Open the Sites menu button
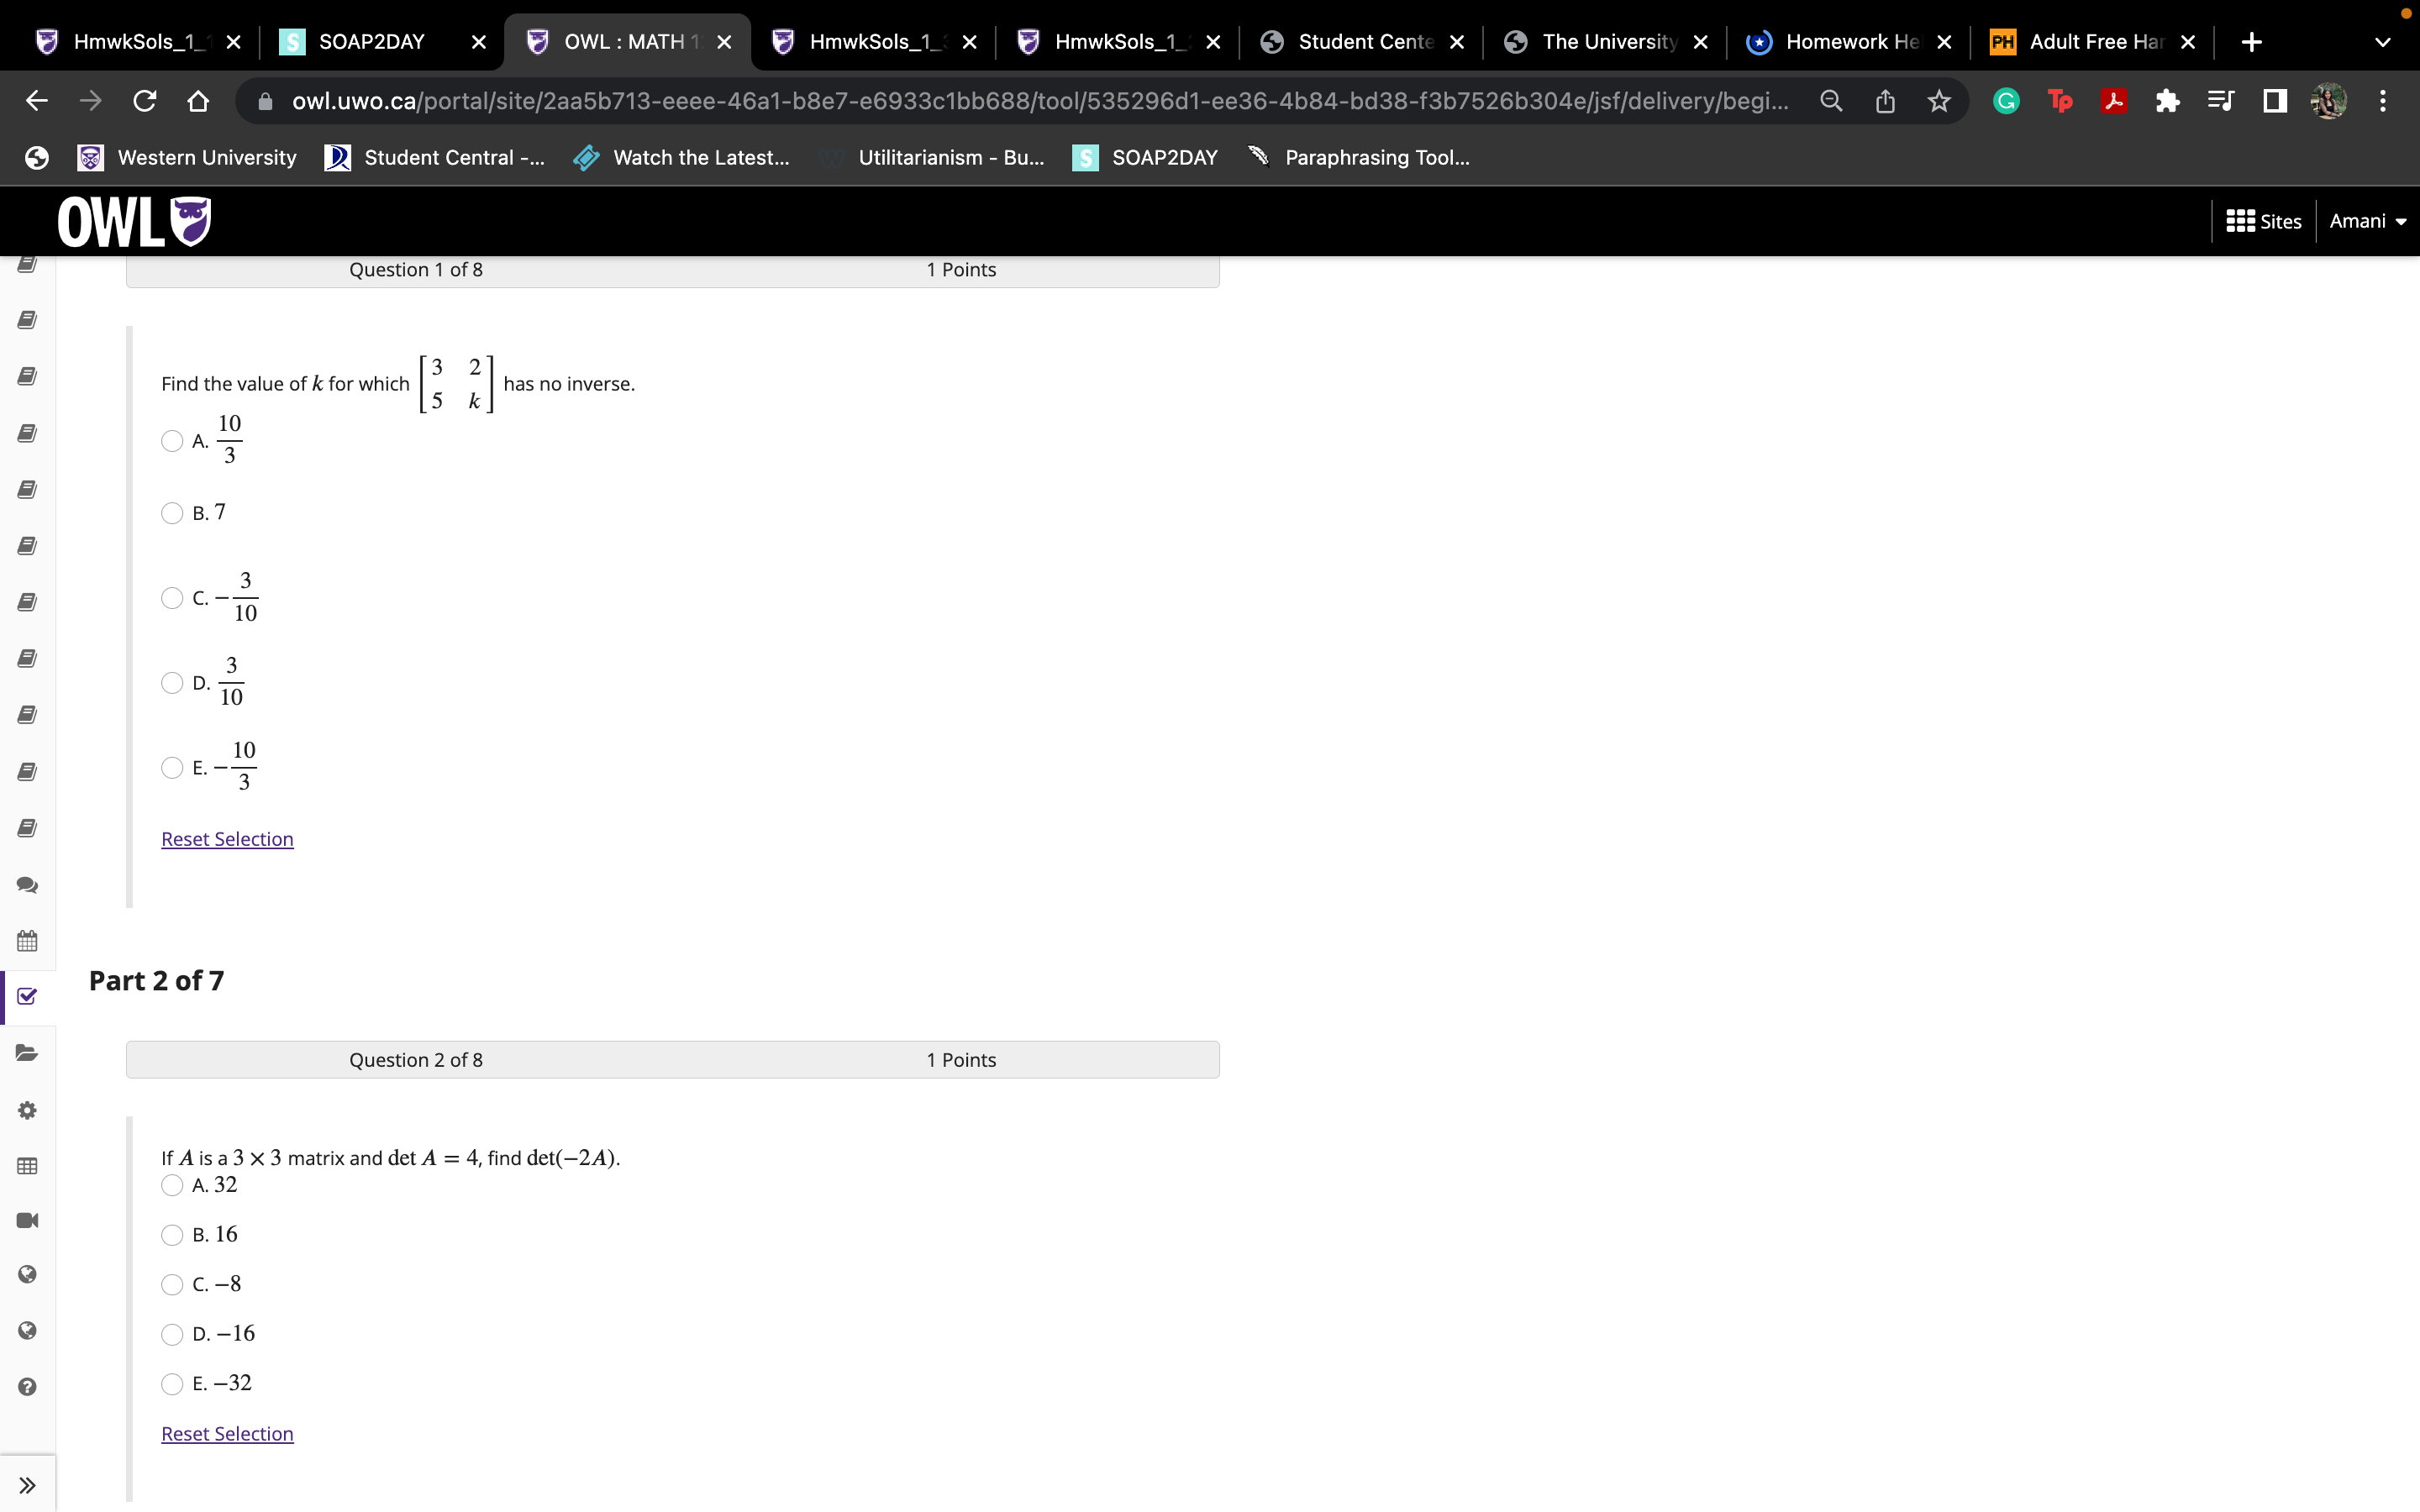The image size is (2420, 1512). click(2264, 221)
